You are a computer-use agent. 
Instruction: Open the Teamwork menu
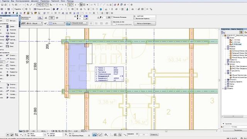(x=55, y=1)
